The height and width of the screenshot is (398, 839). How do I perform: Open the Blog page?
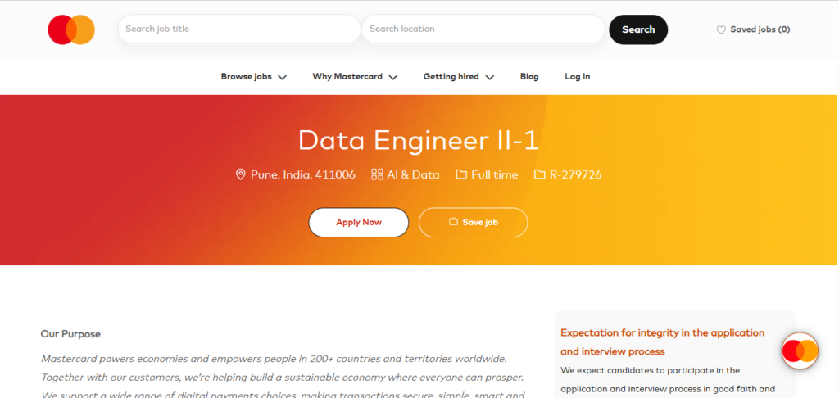click(x=529, y=76)
